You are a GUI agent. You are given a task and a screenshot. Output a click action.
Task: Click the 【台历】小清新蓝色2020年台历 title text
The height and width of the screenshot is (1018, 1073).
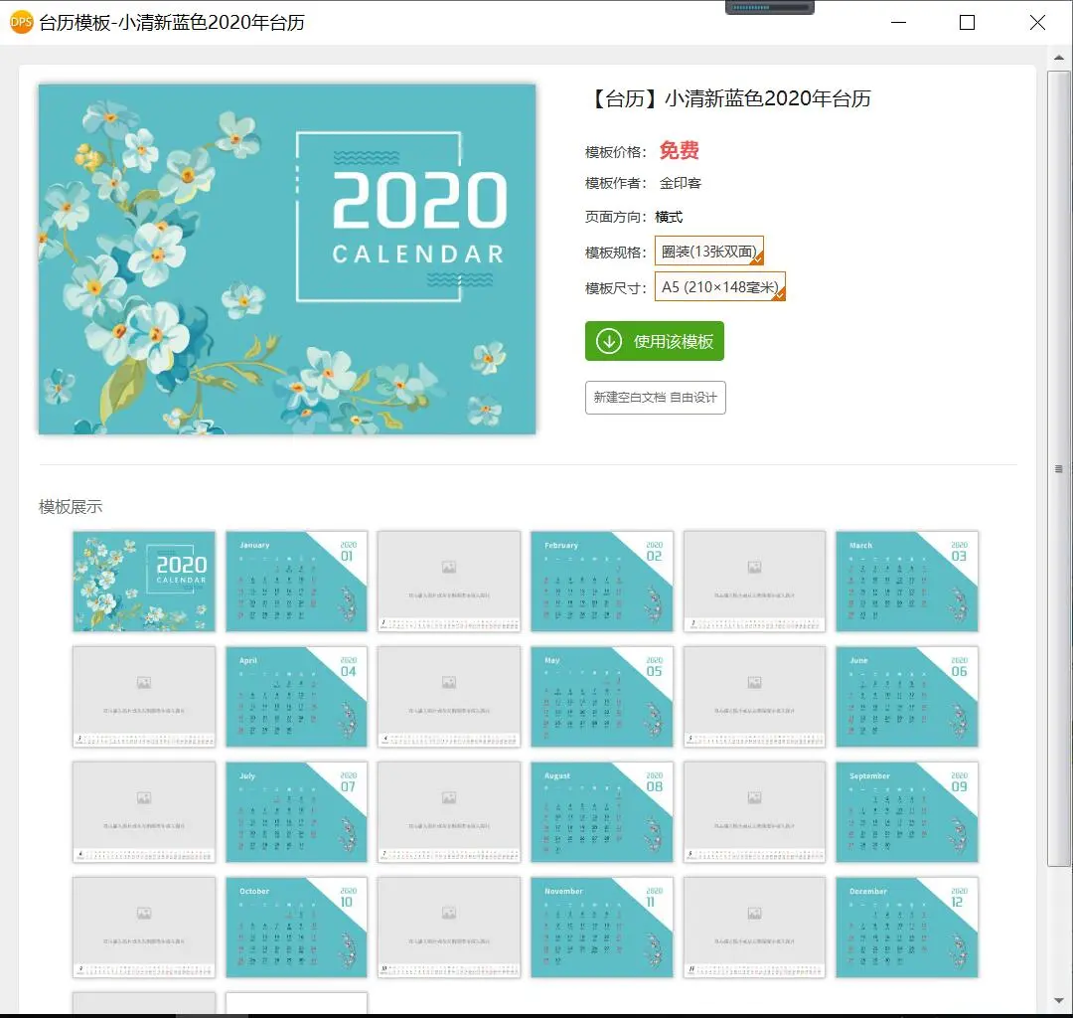(x=728, y=98)
